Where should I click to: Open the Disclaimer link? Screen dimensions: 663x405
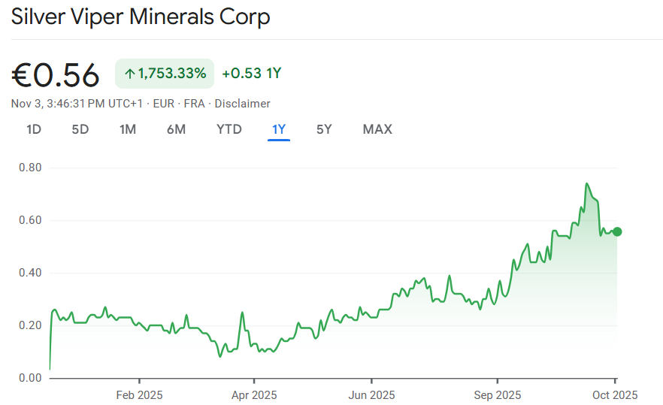click(x=242, y=104)
